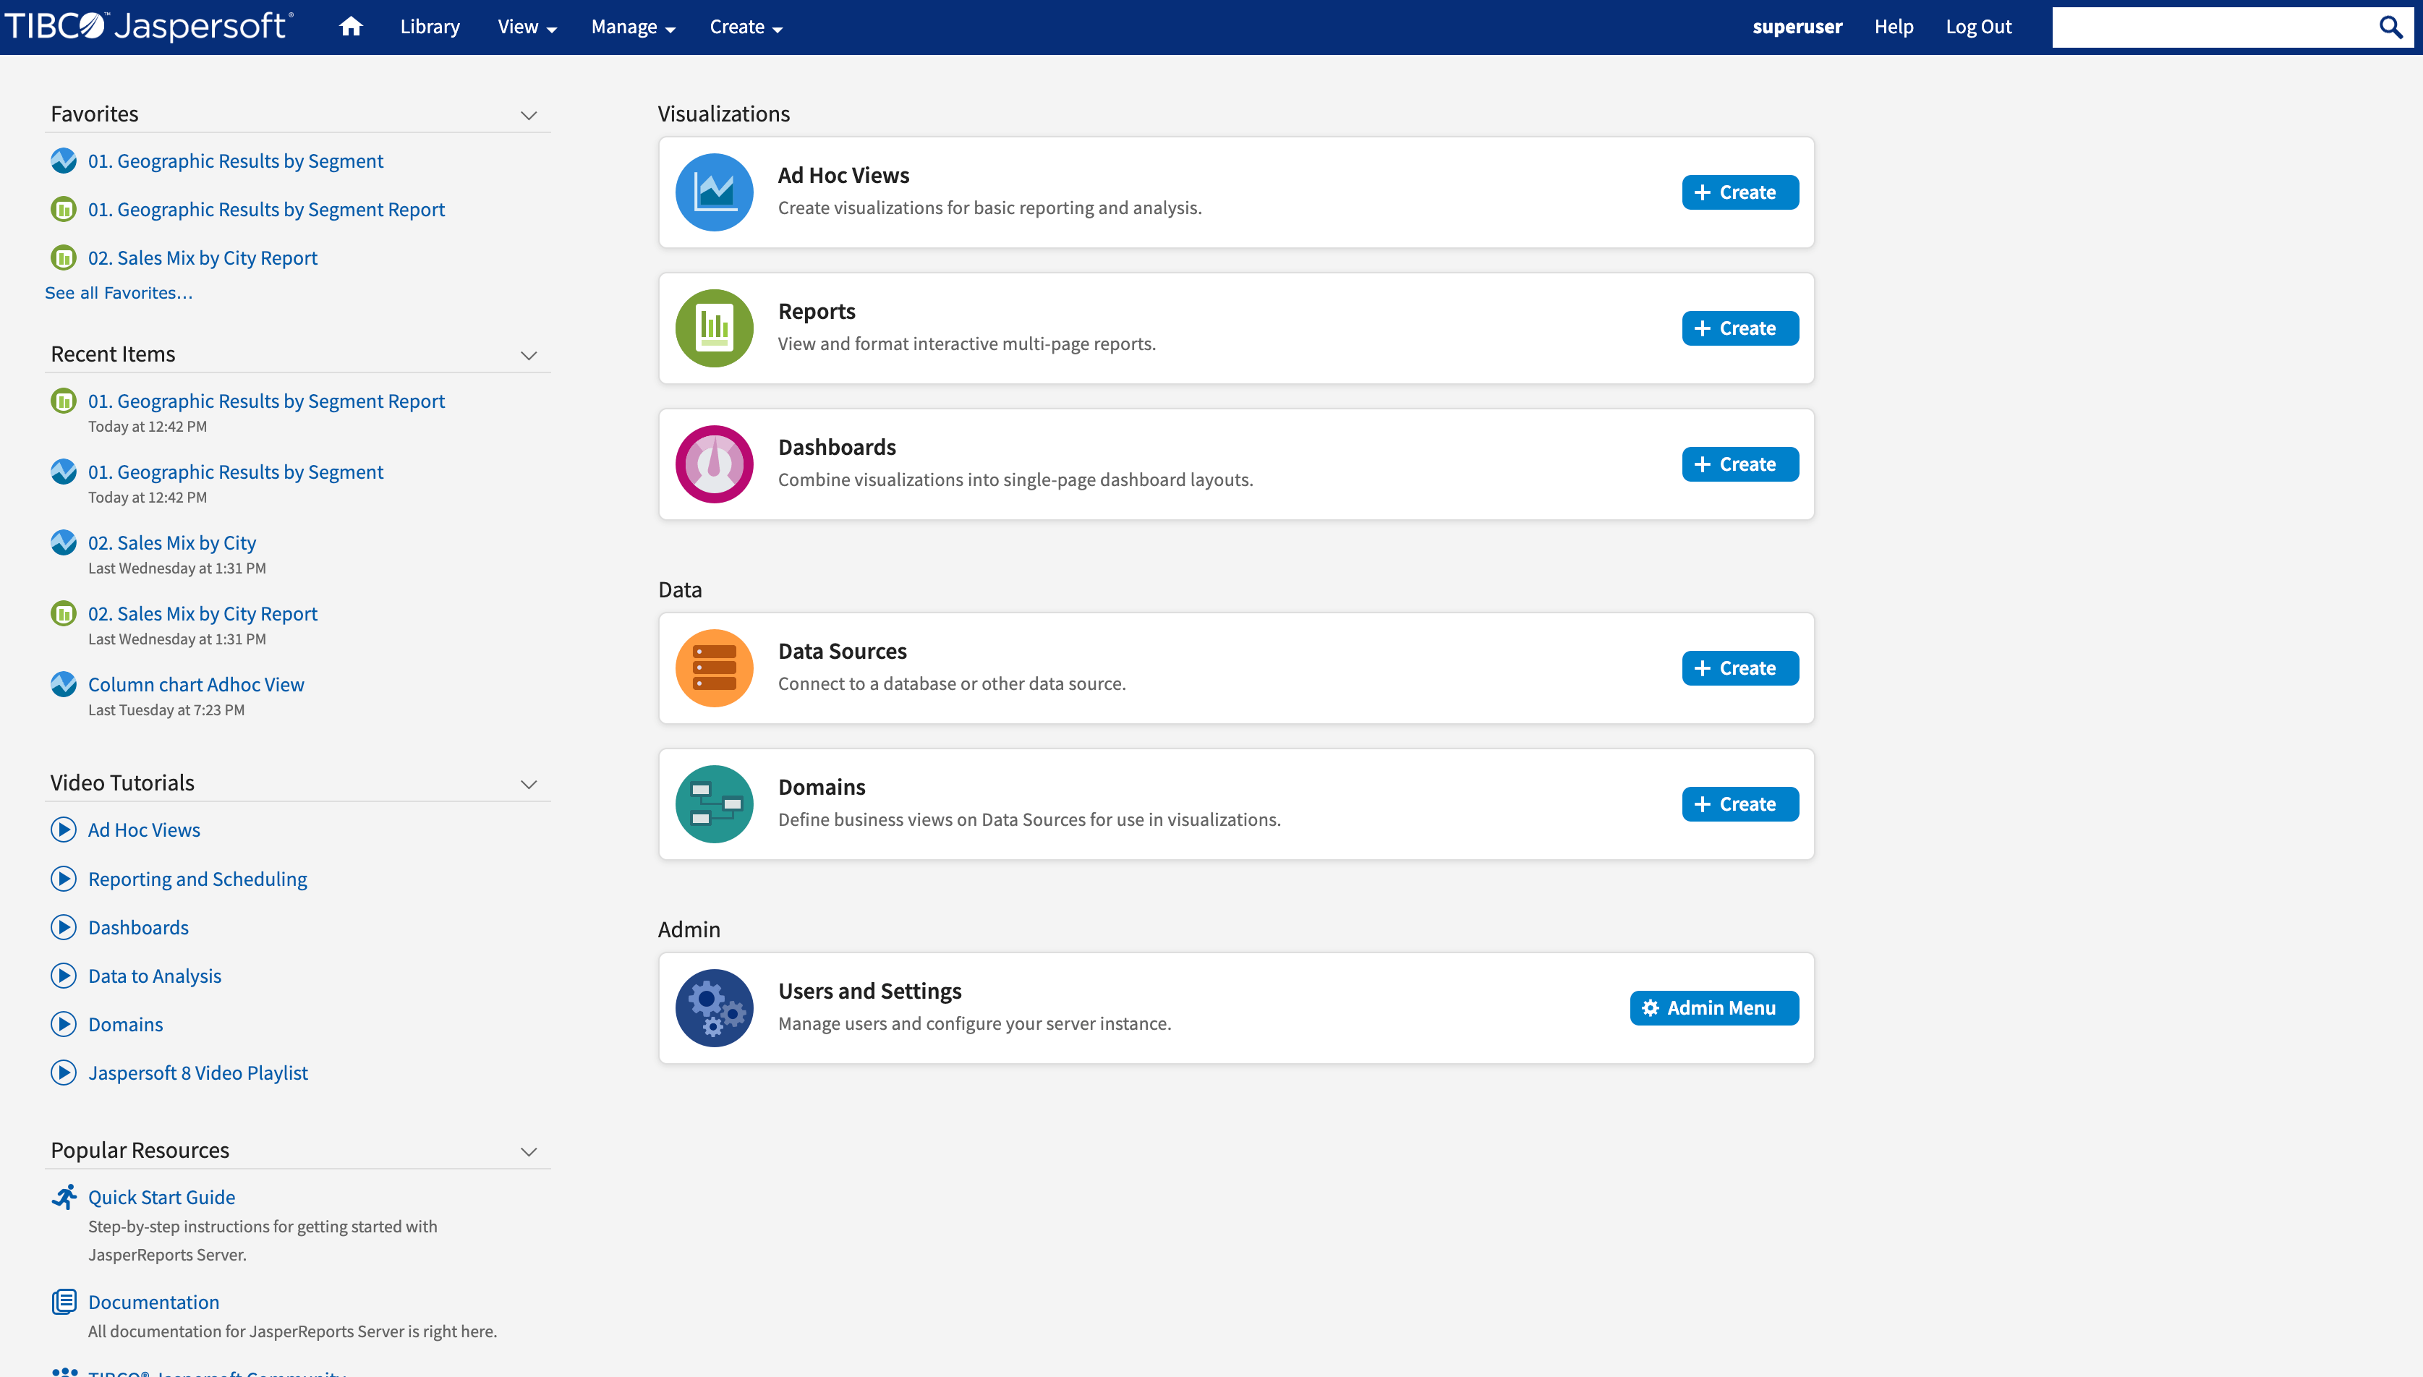
Task: Create a new Report
Action: (x=1740, y=328)
